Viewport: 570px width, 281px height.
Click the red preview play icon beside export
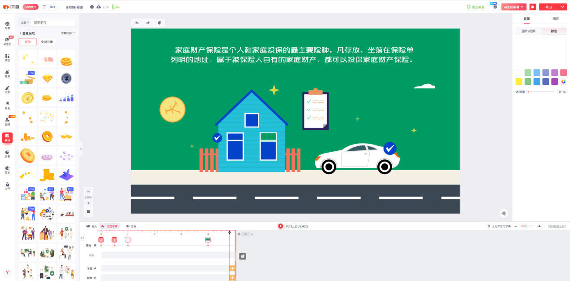(x=533, y=7)
